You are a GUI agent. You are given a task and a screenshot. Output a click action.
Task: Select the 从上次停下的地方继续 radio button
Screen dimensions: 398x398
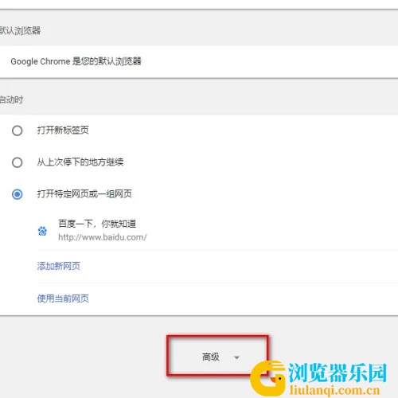coord(18,162)
